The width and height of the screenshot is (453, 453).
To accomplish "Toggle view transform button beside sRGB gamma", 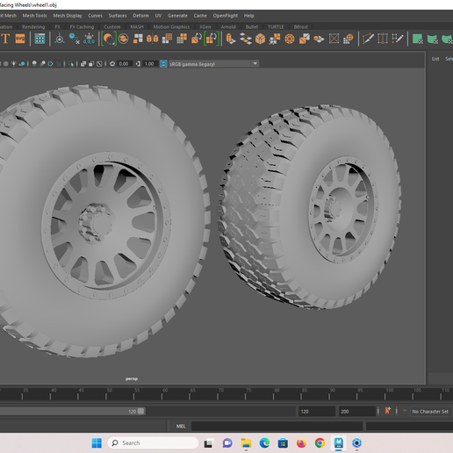I will 163,64.
